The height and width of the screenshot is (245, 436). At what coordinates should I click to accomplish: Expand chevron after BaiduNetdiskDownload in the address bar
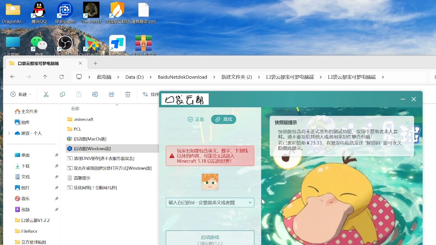[214, 77]
